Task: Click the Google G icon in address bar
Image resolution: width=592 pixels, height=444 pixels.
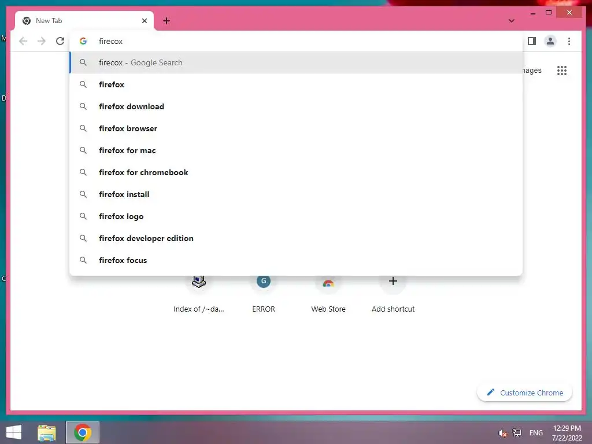Action: 83,41
